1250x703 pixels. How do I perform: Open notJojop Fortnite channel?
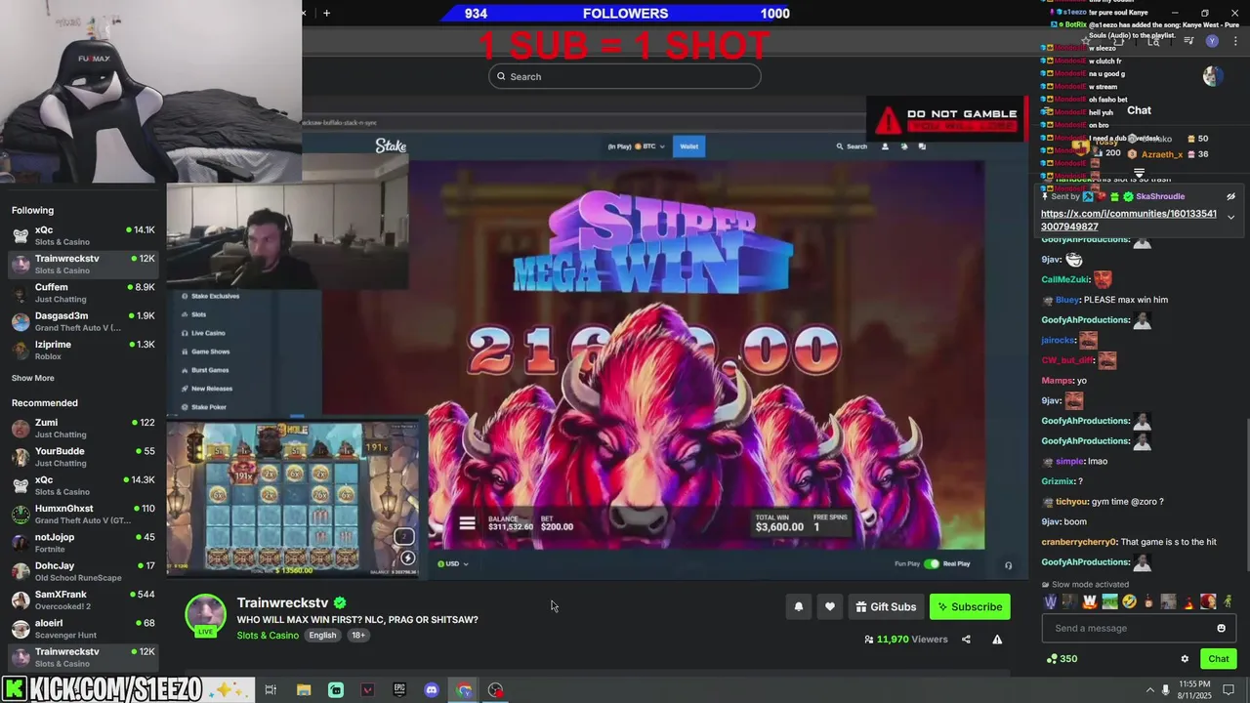(x=82, y=543)
